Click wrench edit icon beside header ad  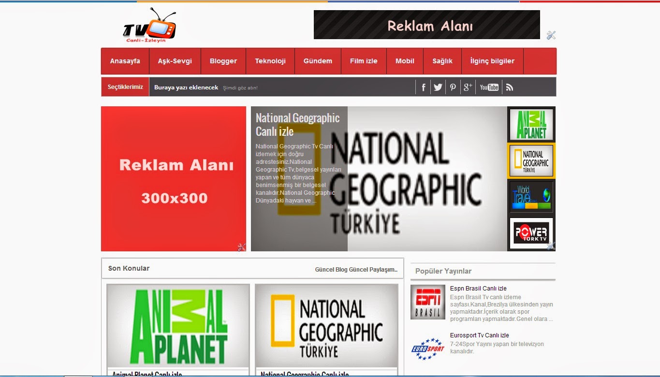(x=551, y=35)
